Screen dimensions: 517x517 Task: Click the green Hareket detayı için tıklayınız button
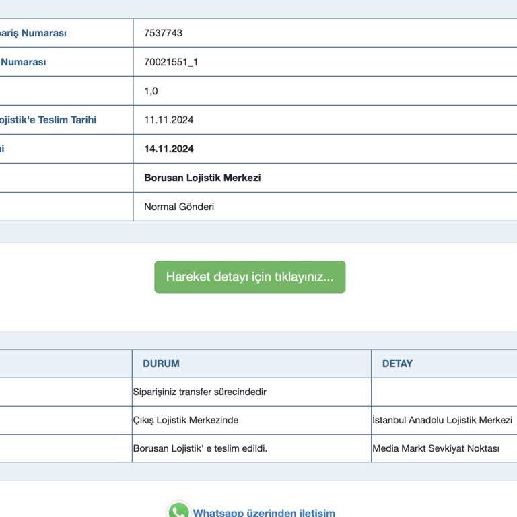[x=250, y=277]
